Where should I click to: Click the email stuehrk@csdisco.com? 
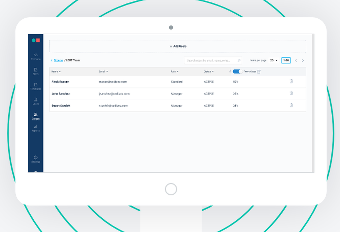point(113,106)
